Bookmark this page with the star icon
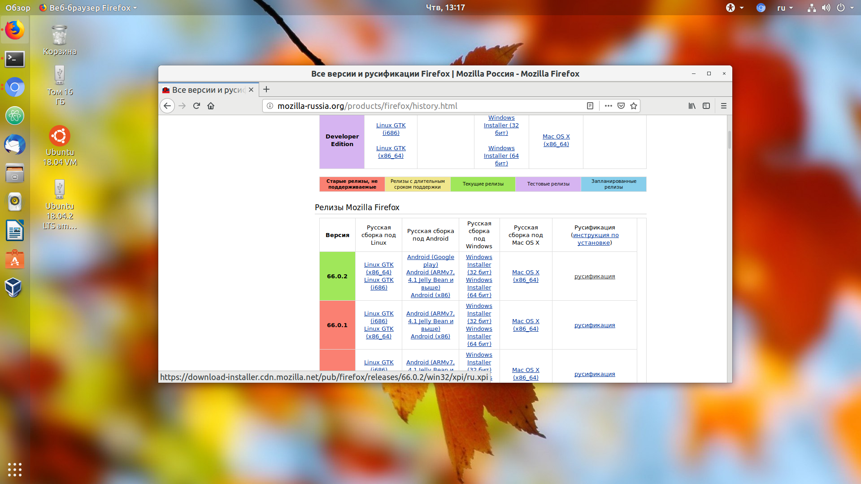Image resolution: width=861 pixels, height=484 pixels. [x=634, y=106]
